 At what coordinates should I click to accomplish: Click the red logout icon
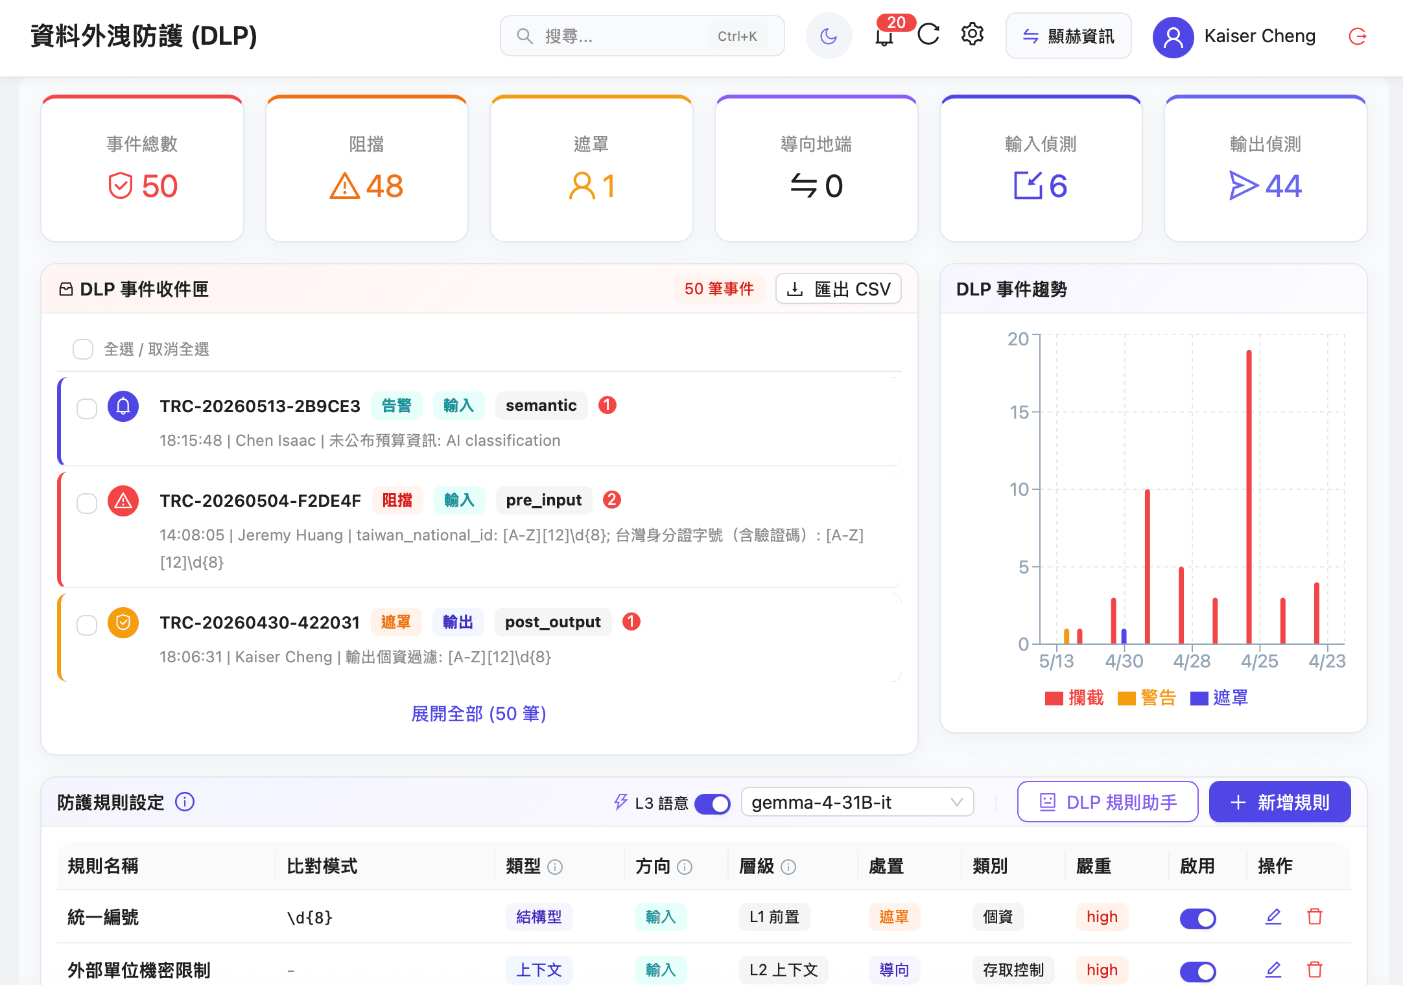[x=1358, y=36]
